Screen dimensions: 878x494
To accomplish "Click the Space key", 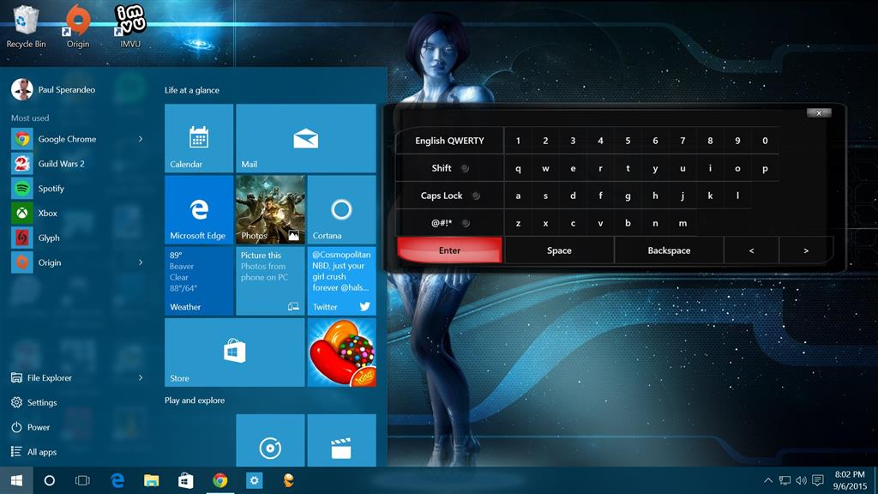I will (559, 250).
